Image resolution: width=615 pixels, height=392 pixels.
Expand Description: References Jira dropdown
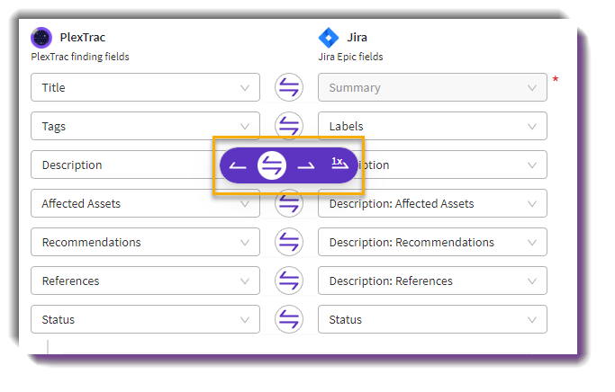[x=432, y=281]
